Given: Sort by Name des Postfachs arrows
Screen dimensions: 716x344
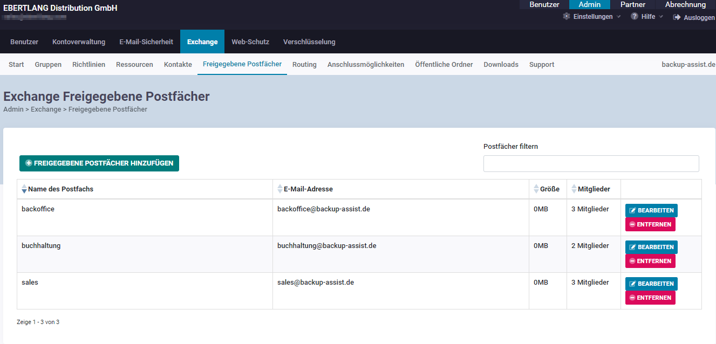Looking at the screenshot, I should [24, 189].
